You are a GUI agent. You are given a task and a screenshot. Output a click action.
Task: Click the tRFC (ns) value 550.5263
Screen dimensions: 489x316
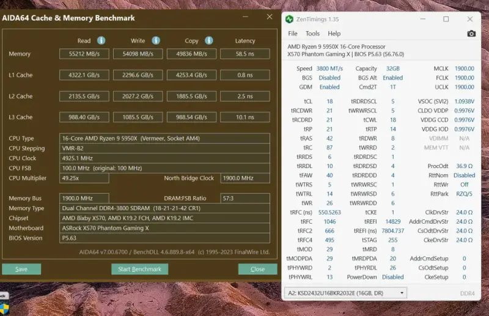pos(329,213)
